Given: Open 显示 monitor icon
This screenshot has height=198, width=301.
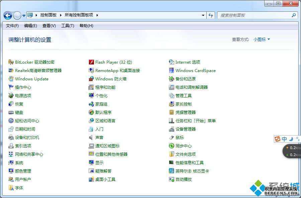Looking at the screenshot, I should click(91, 162).
